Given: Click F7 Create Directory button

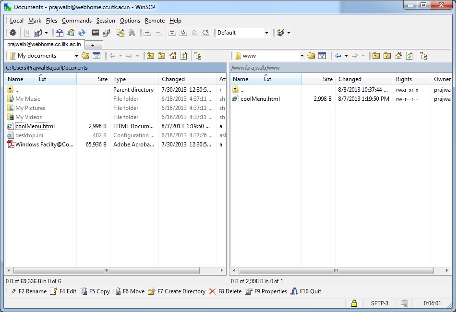Looking at the screenshot, I should pos(177,291).
